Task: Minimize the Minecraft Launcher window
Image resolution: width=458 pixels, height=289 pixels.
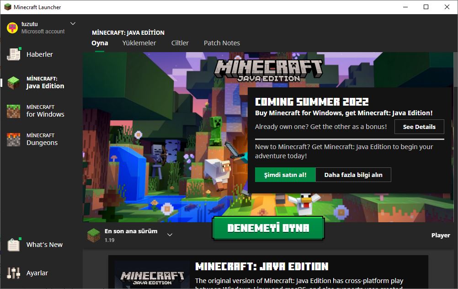Action: (405, 7)
